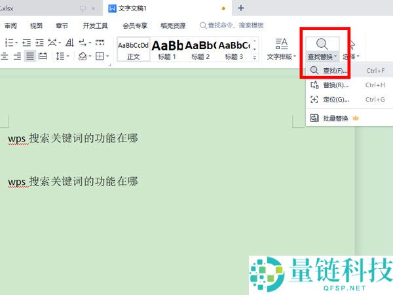Apply the 正文 style
This screenshot has height=295, width=393.
tap(134, 49)
